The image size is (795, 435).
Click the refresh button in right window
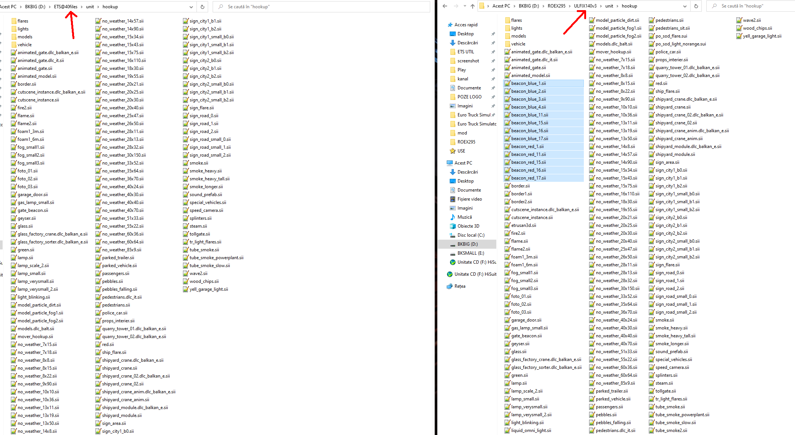(696, 6)
